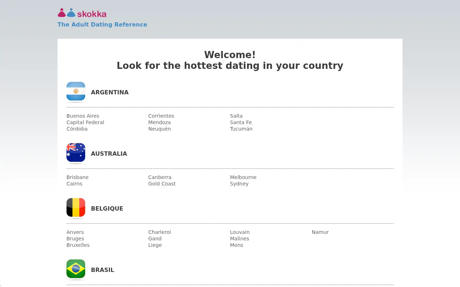Open the AUSTRALIA country heading
The width and height of the screenshot is (460, 287).
109,154
